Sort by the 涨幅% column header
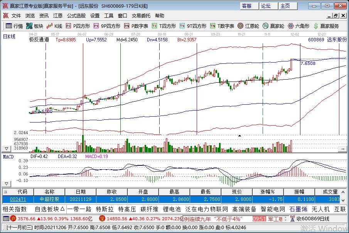Viewport: 349px width, 233px height. pos(268,192)
